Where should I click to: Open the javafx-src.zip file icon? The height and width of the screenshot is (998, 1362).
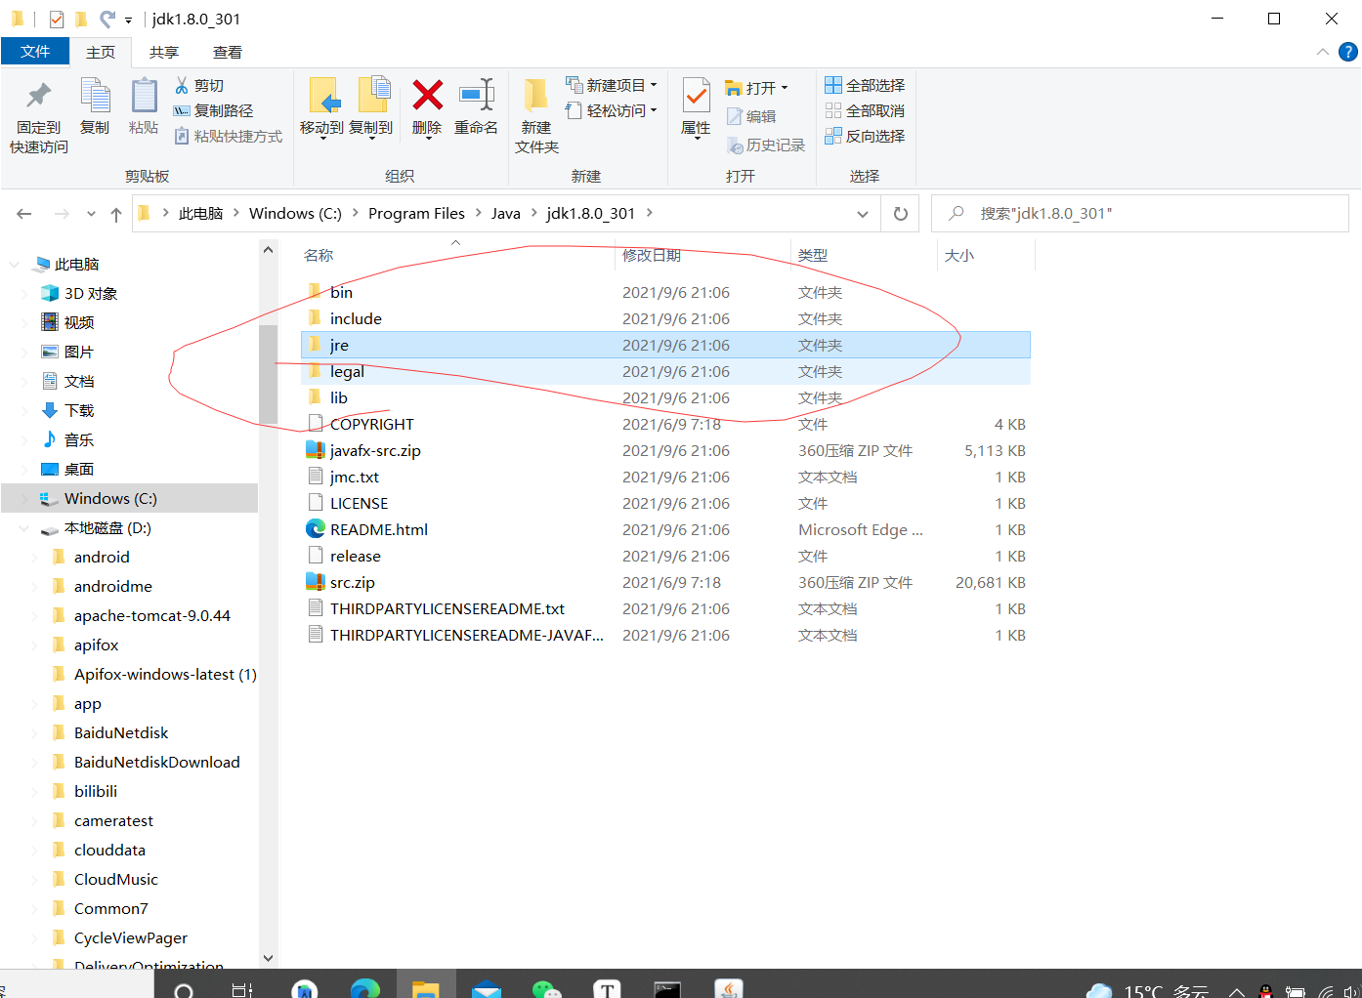[315, 450]
